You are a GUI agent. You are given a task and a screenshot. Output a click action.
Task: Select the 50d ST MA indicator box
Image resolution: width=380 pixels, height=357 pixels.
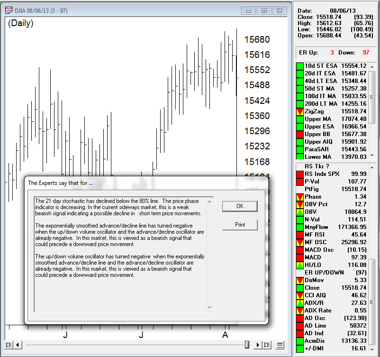click(300, 89)
